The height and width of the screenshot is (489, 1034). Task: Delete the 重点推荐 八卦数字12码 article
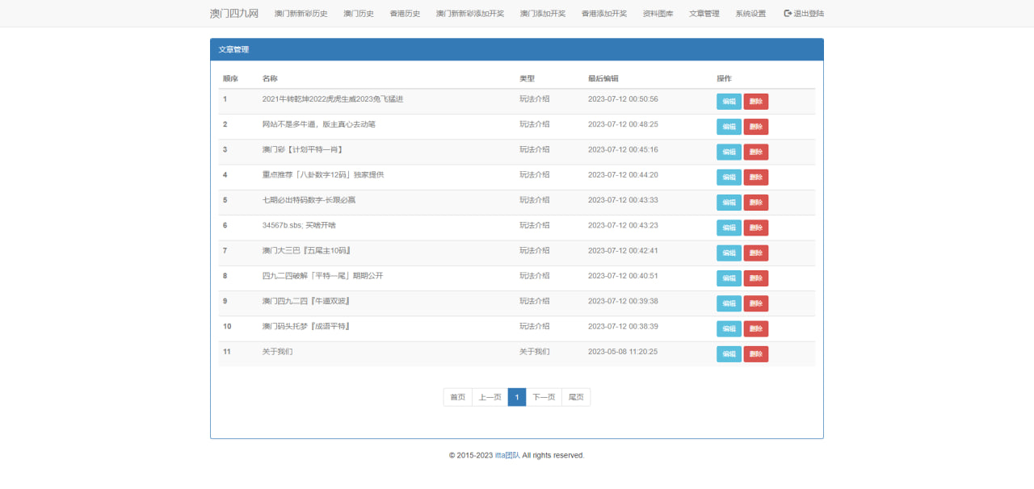tap(756, 177)
